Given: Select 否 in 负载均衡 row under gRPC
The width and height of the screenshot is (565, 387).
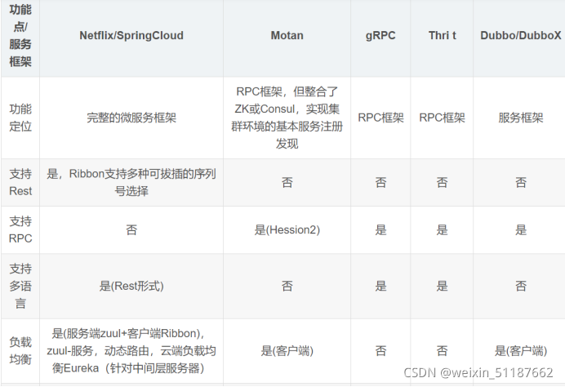Looking at the screenshot, I should [380, 351].
